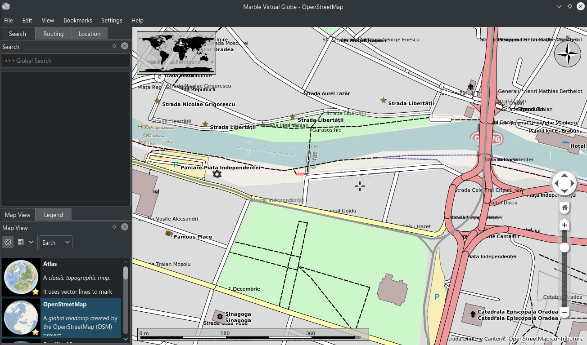The image size is (587, 345).
Task: Close the Map View panel
Action: pyautogui.click(x=125, y=227)
